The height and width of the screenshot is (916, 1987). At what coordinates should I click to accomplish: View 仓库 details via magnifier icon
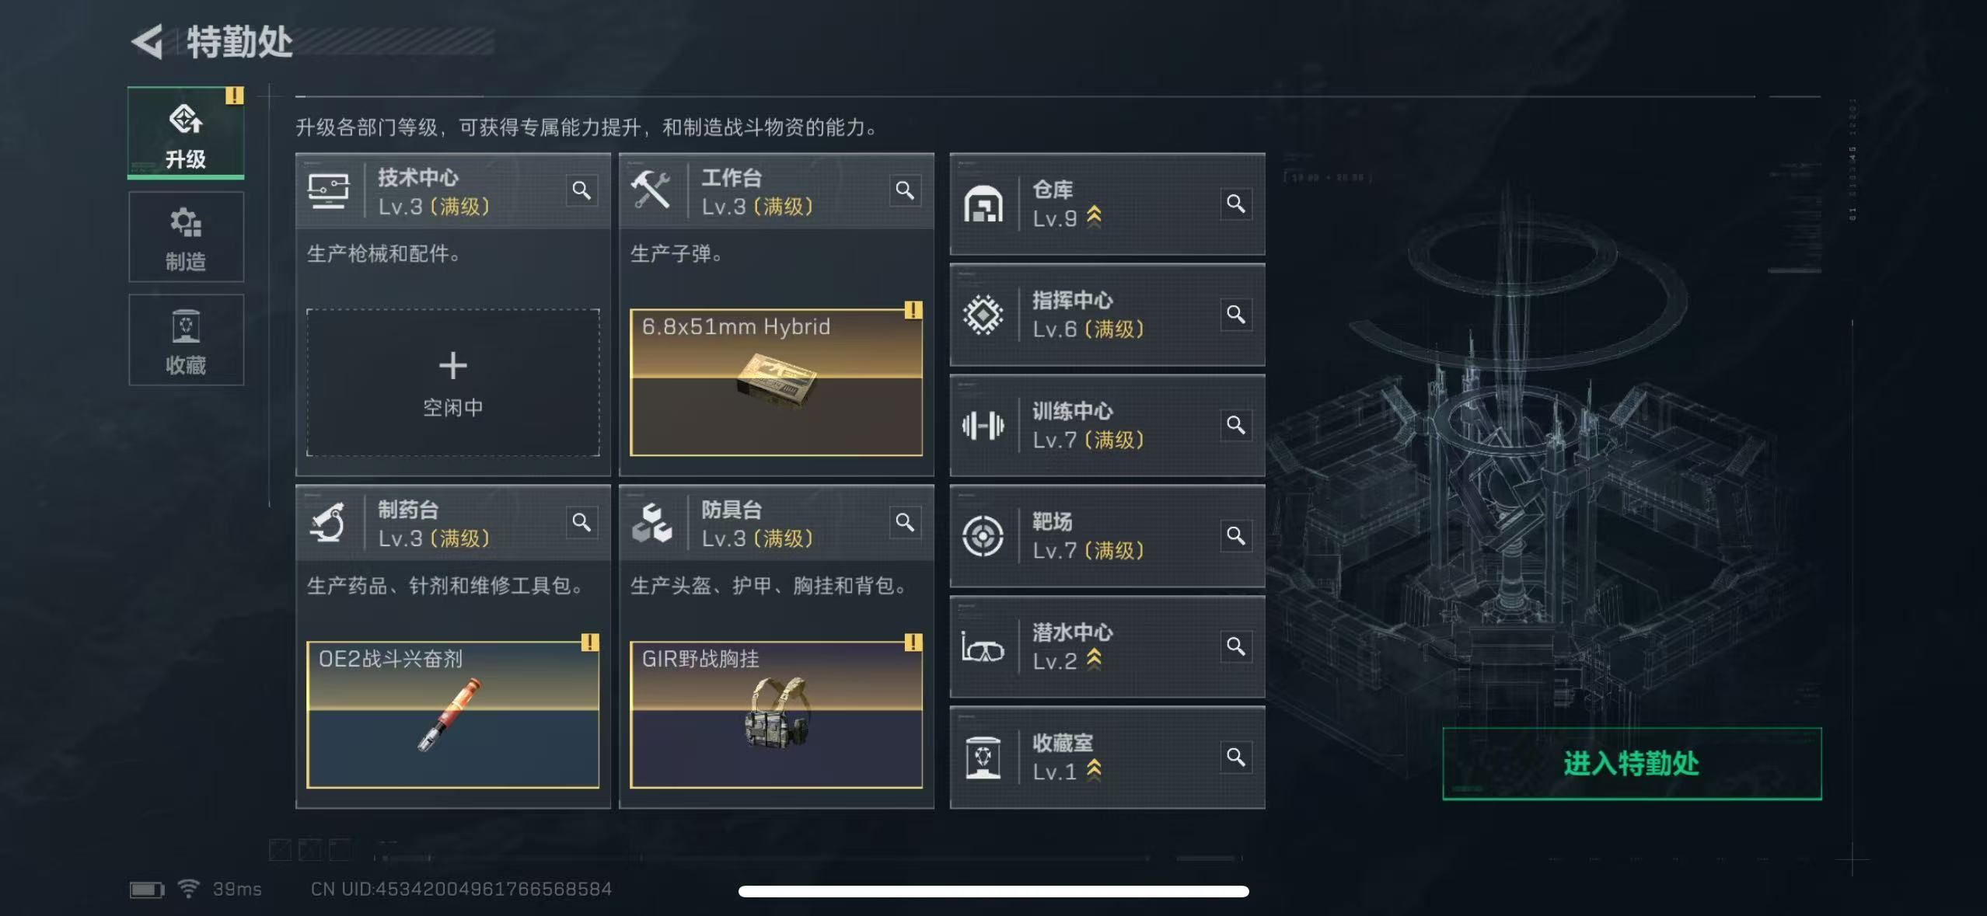(1236, 204)
